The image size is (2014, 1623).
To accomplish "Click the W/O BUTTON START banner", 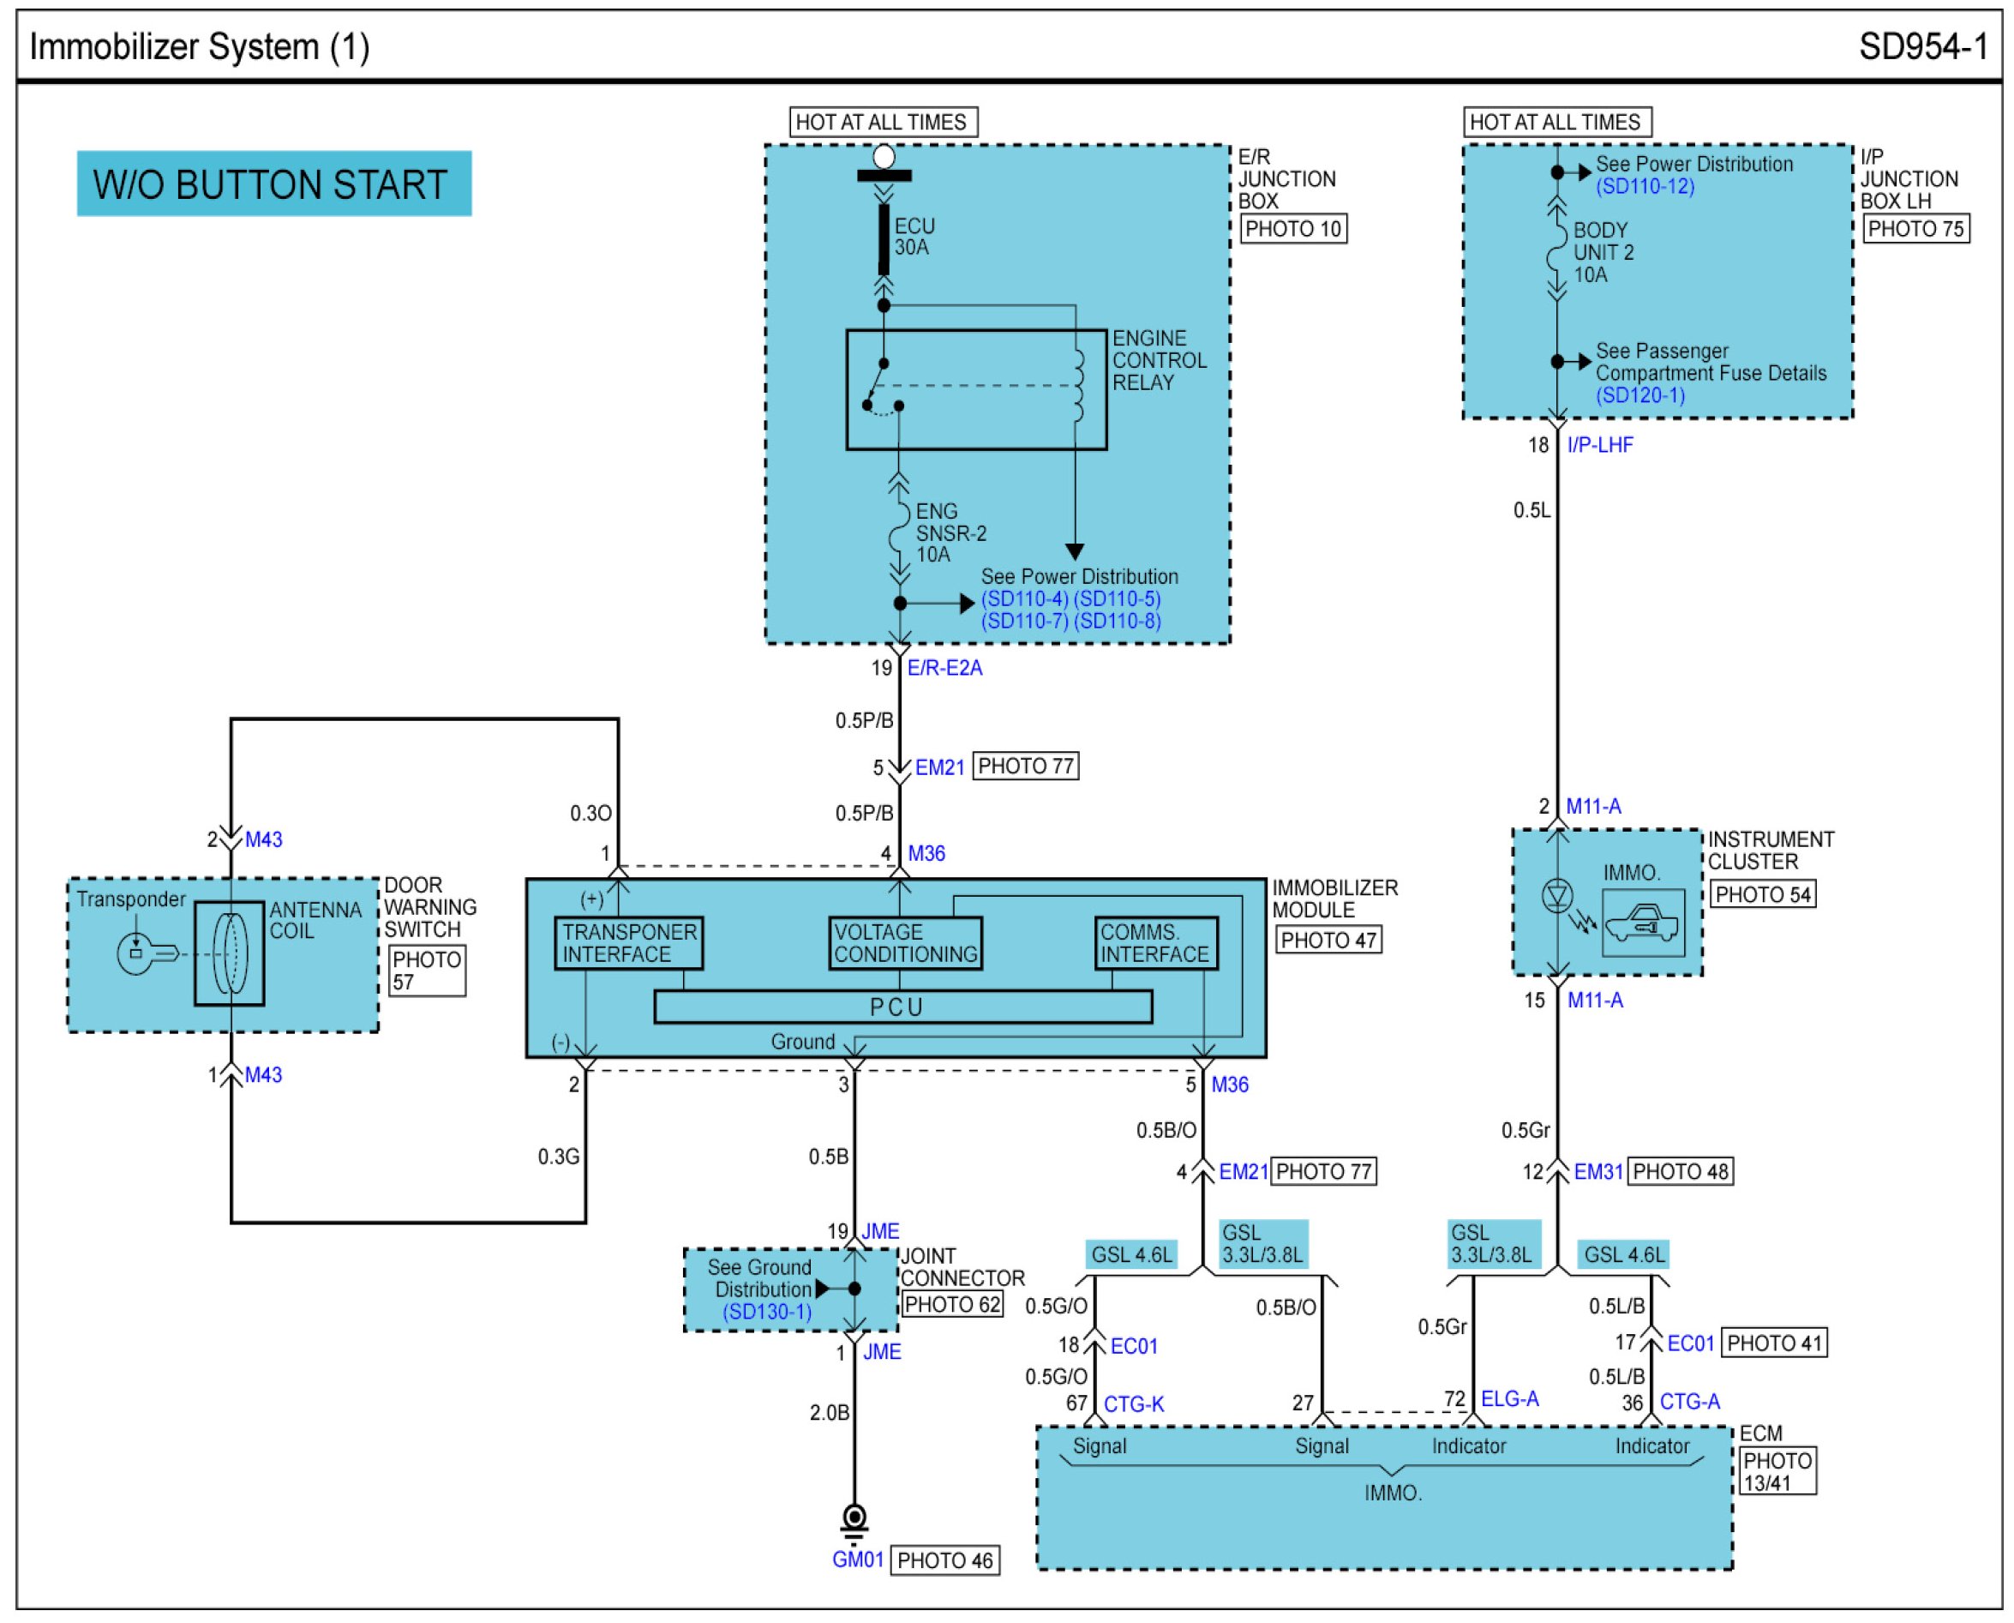I will click(273, 184).
